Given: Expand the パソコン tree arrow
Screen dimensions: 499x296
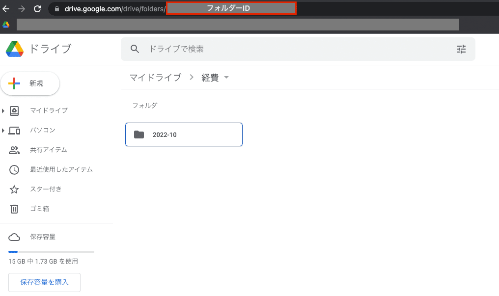Looking at the screenshot, I should coord(3,131).
